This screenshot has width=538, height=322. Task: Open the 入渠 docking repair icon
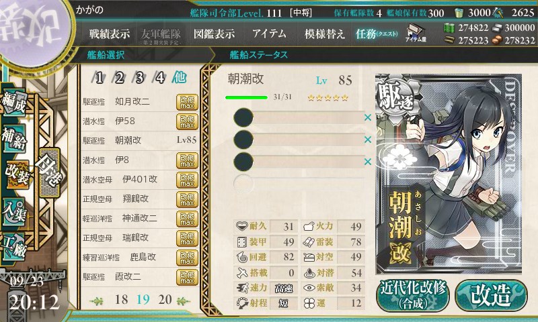pos(14,212)
